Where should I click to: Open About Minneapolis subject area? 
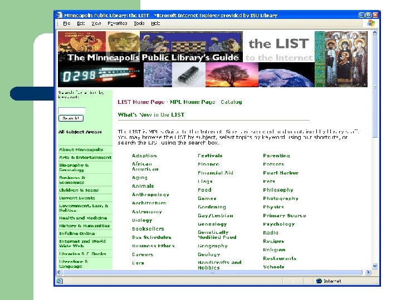(x=81, y=150)
